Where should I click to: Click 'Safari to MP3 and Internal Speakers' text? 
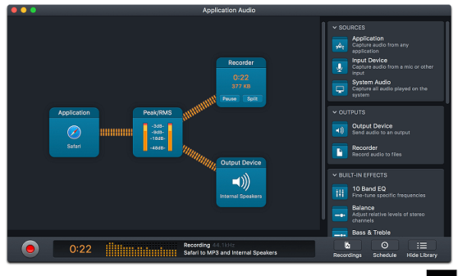231,252
